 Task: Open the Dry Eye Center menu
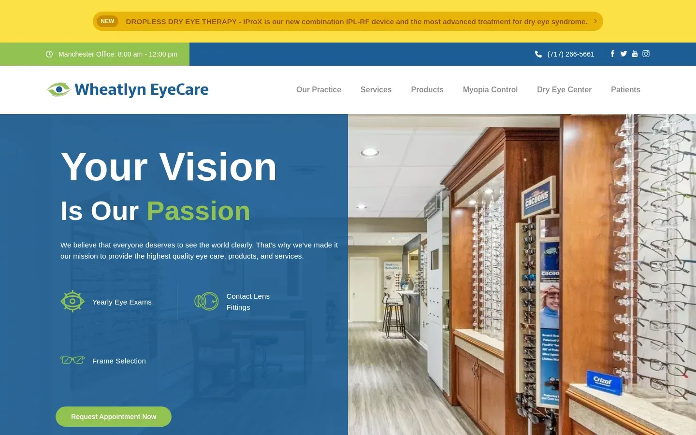tap(564, 89)
